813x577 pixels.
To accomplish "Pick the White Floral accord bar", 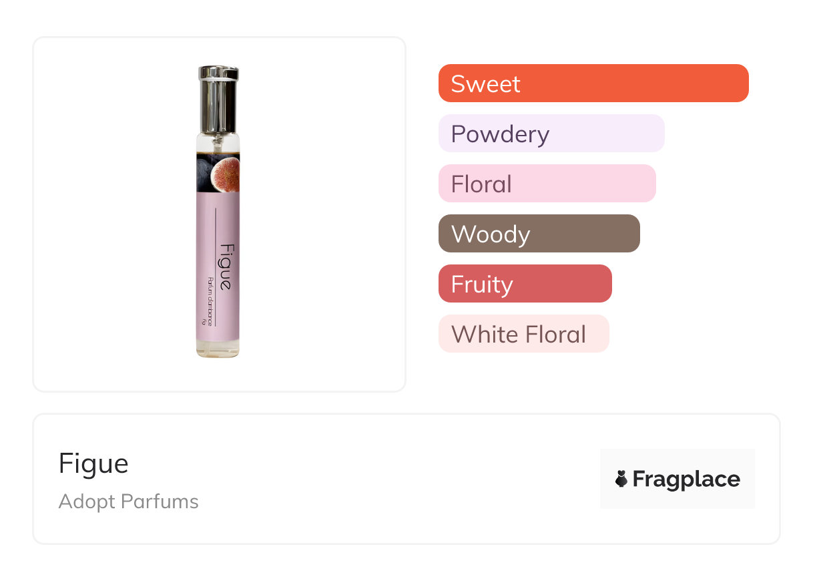I will click(x=523, y=334).
